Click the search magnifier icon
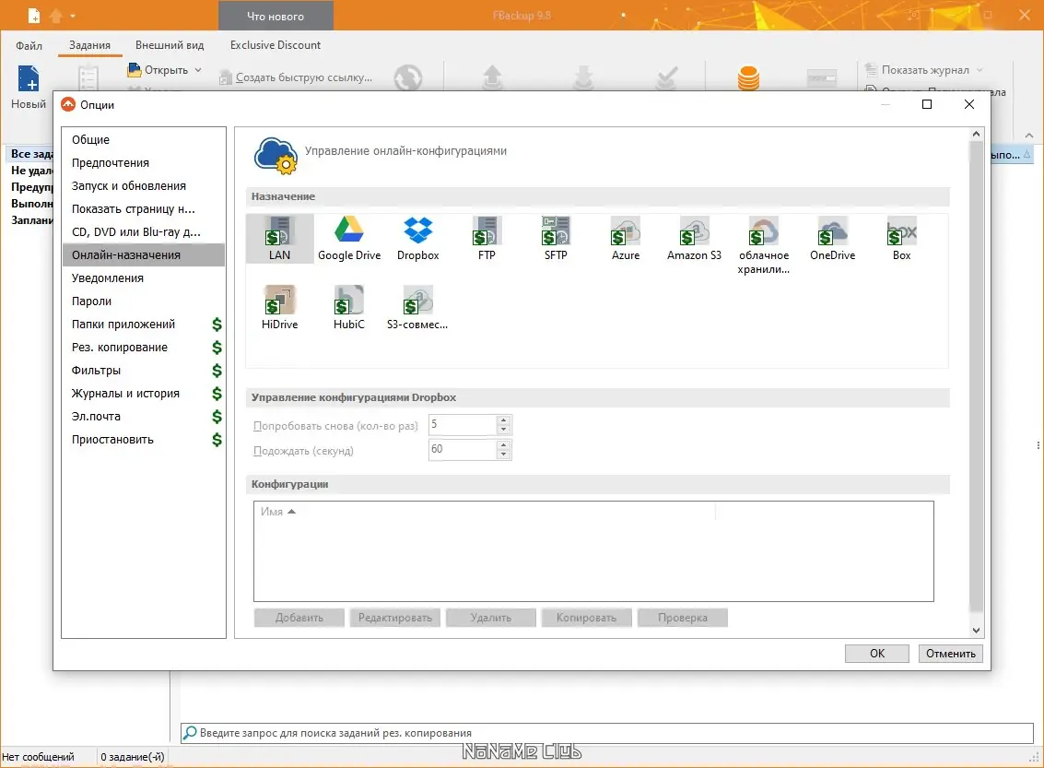The width and height of the screenshot is (1044, 768). pos(190,733)
